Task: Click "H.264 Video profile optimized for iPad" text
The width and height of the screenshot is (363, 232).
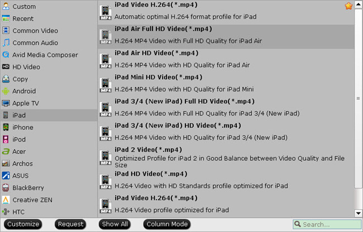Action: [171, 210]
